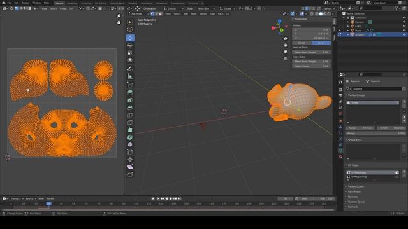Click the Assign vertex group button
Screen dimensions: 408x229
tap(352, 128)
